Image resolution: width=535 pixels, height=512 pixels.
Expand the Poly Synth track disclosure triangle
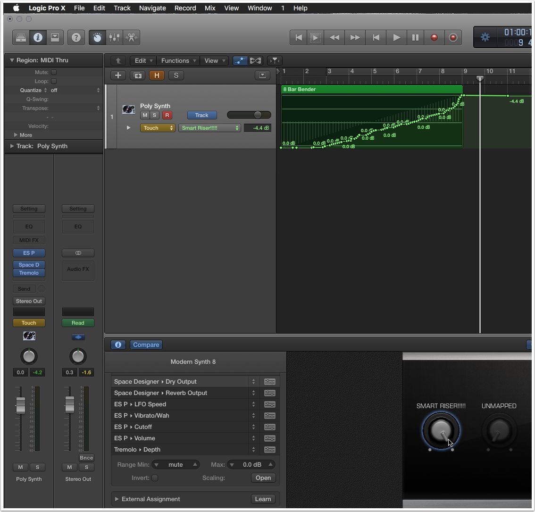(129, 128)
